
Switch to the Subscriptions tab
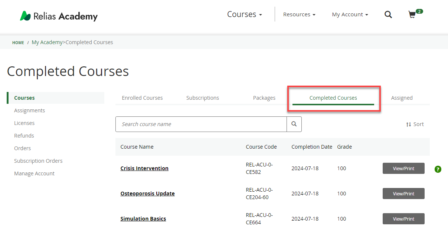[203, 98]
